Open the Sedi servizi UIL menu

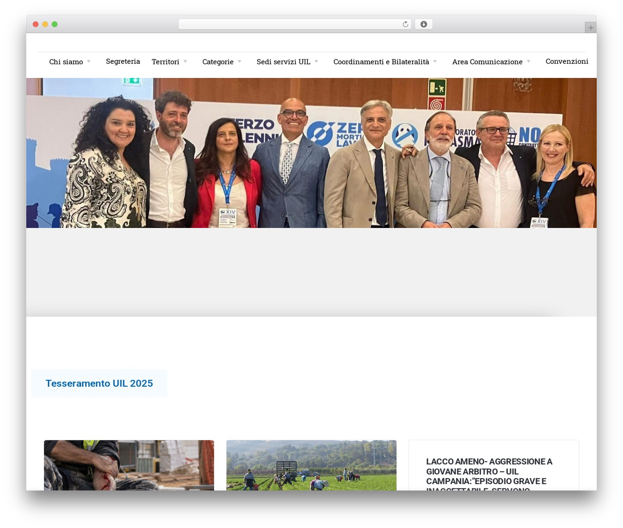pyautogui.click(x=283, y=62)
